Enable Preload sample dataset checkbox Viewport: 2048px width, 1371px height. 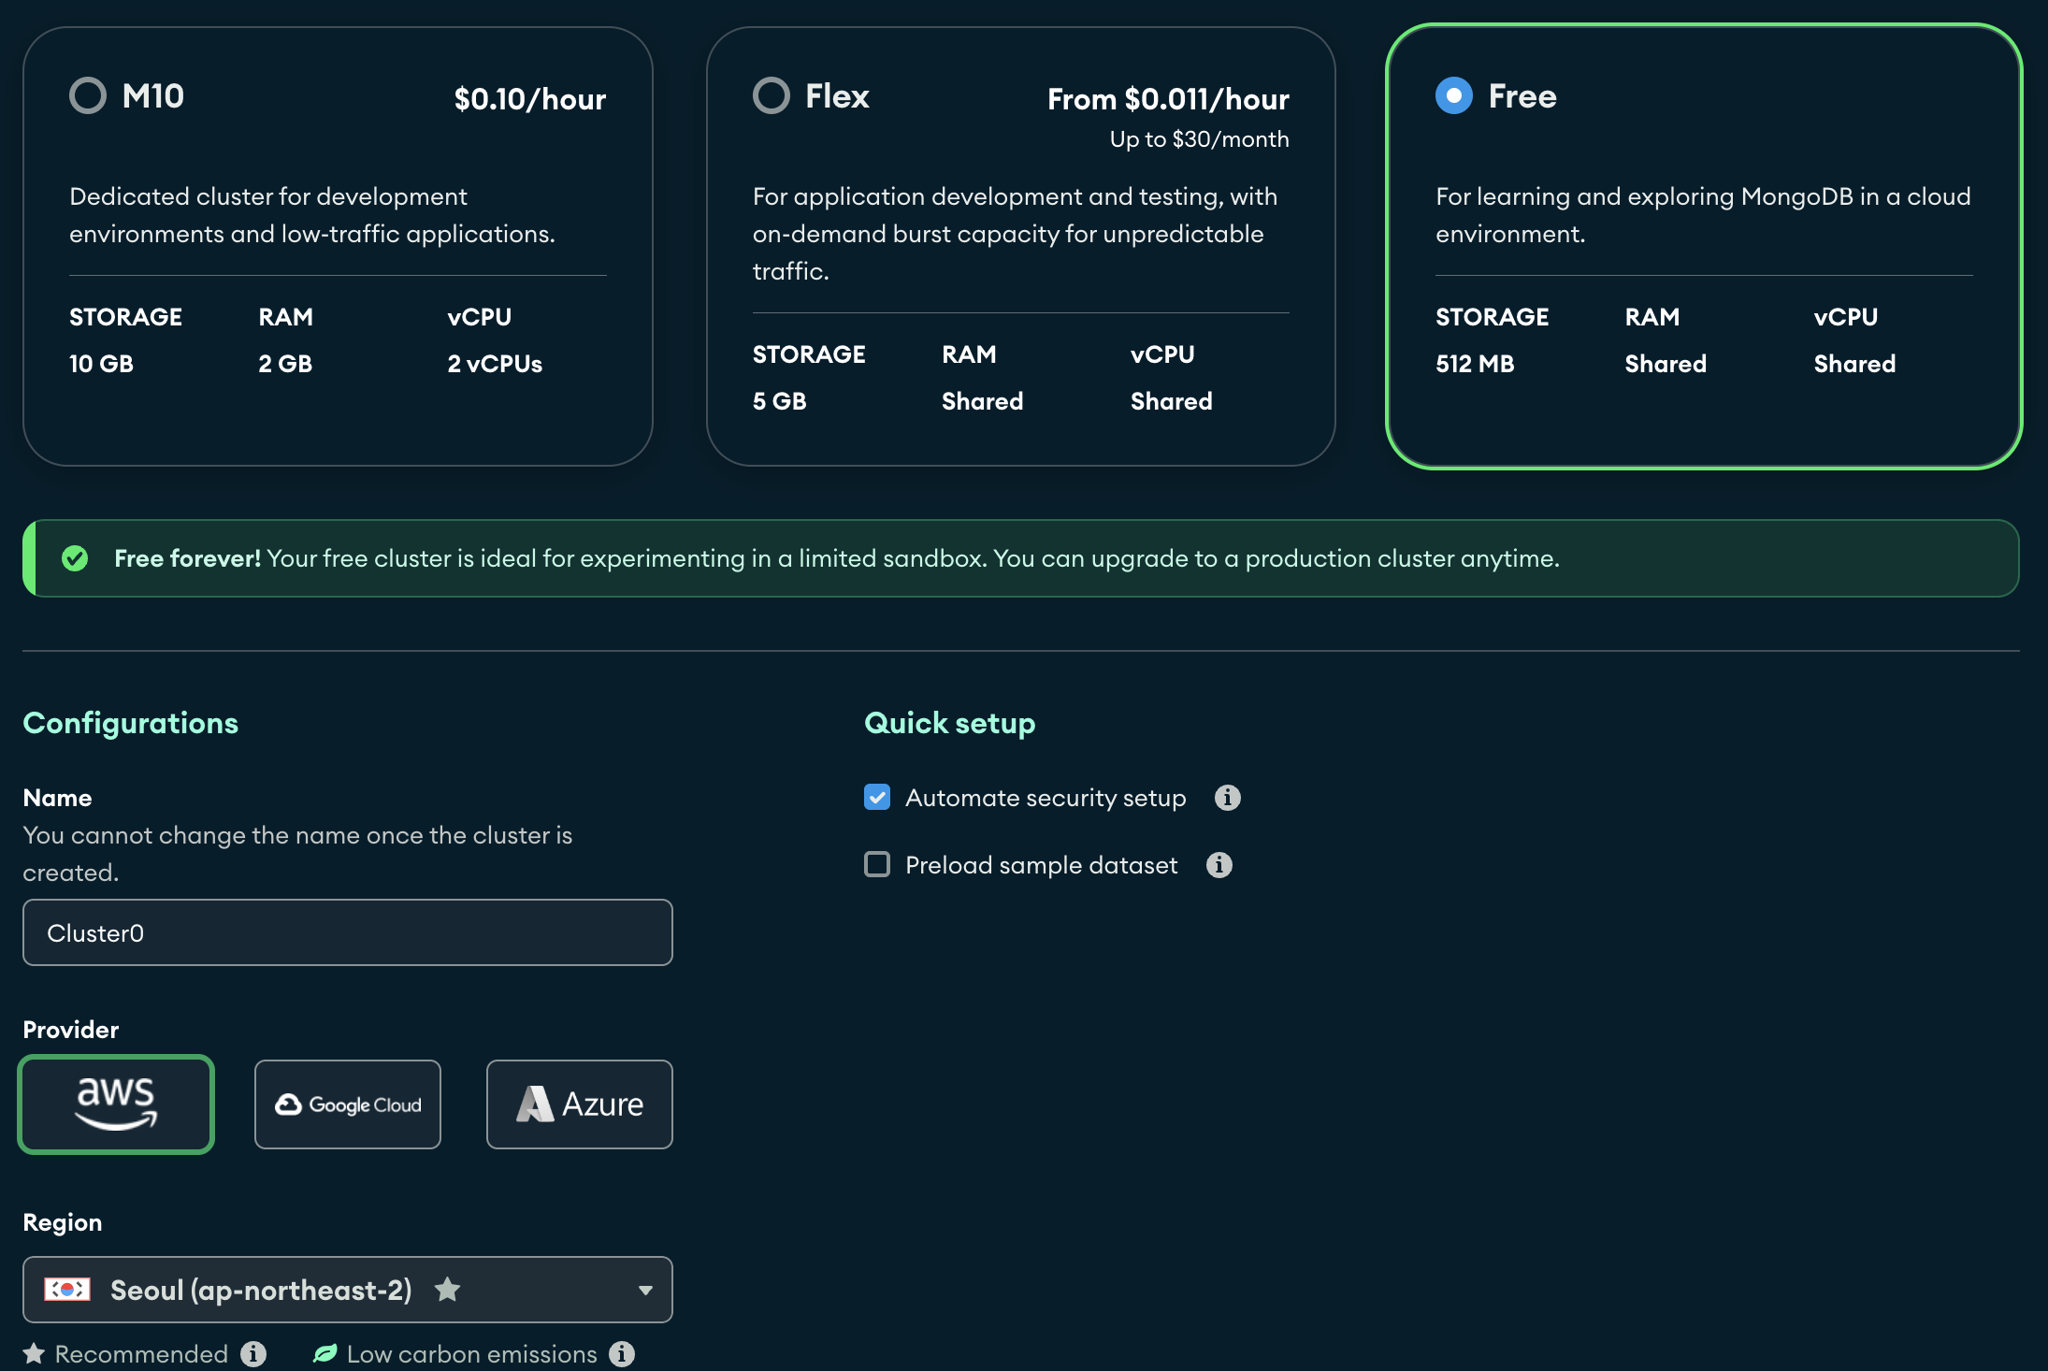(877, 864)
